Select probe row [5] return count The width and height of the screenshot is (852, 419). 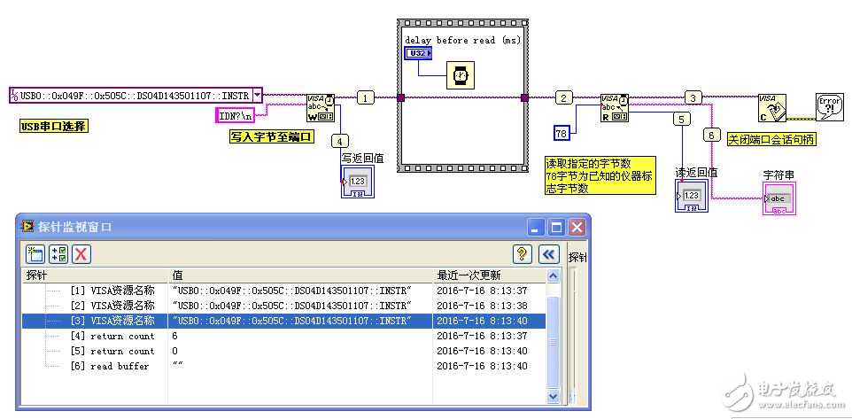pos(283,351)
